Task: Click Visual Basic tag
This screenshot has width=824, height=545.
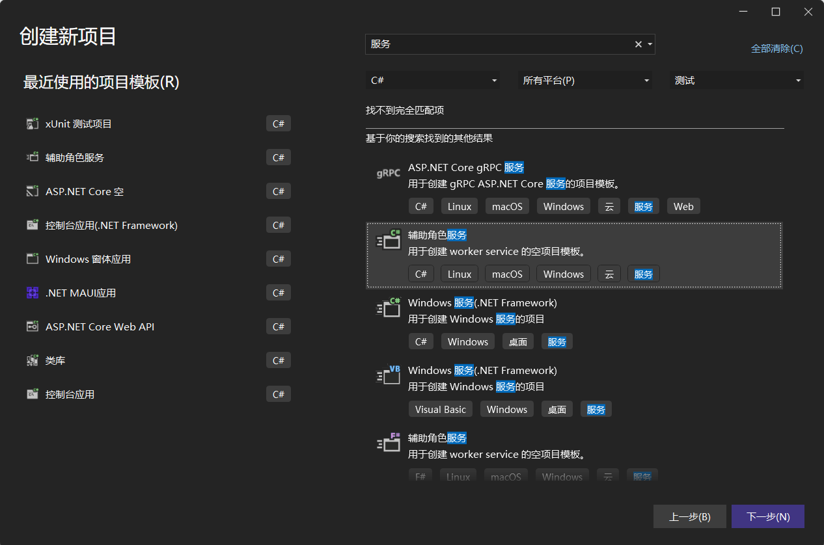Action: 441,409
